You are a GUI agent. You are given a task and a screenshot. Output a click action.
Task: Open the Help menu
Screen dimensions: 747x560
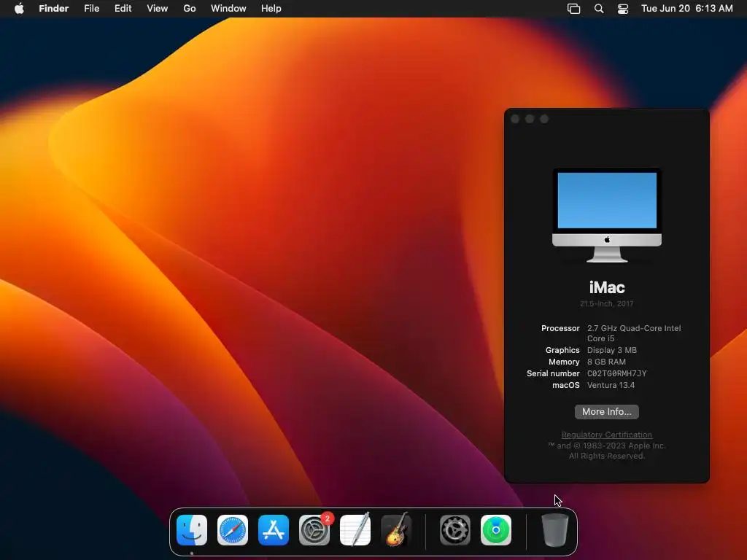(x=271, y=9)
